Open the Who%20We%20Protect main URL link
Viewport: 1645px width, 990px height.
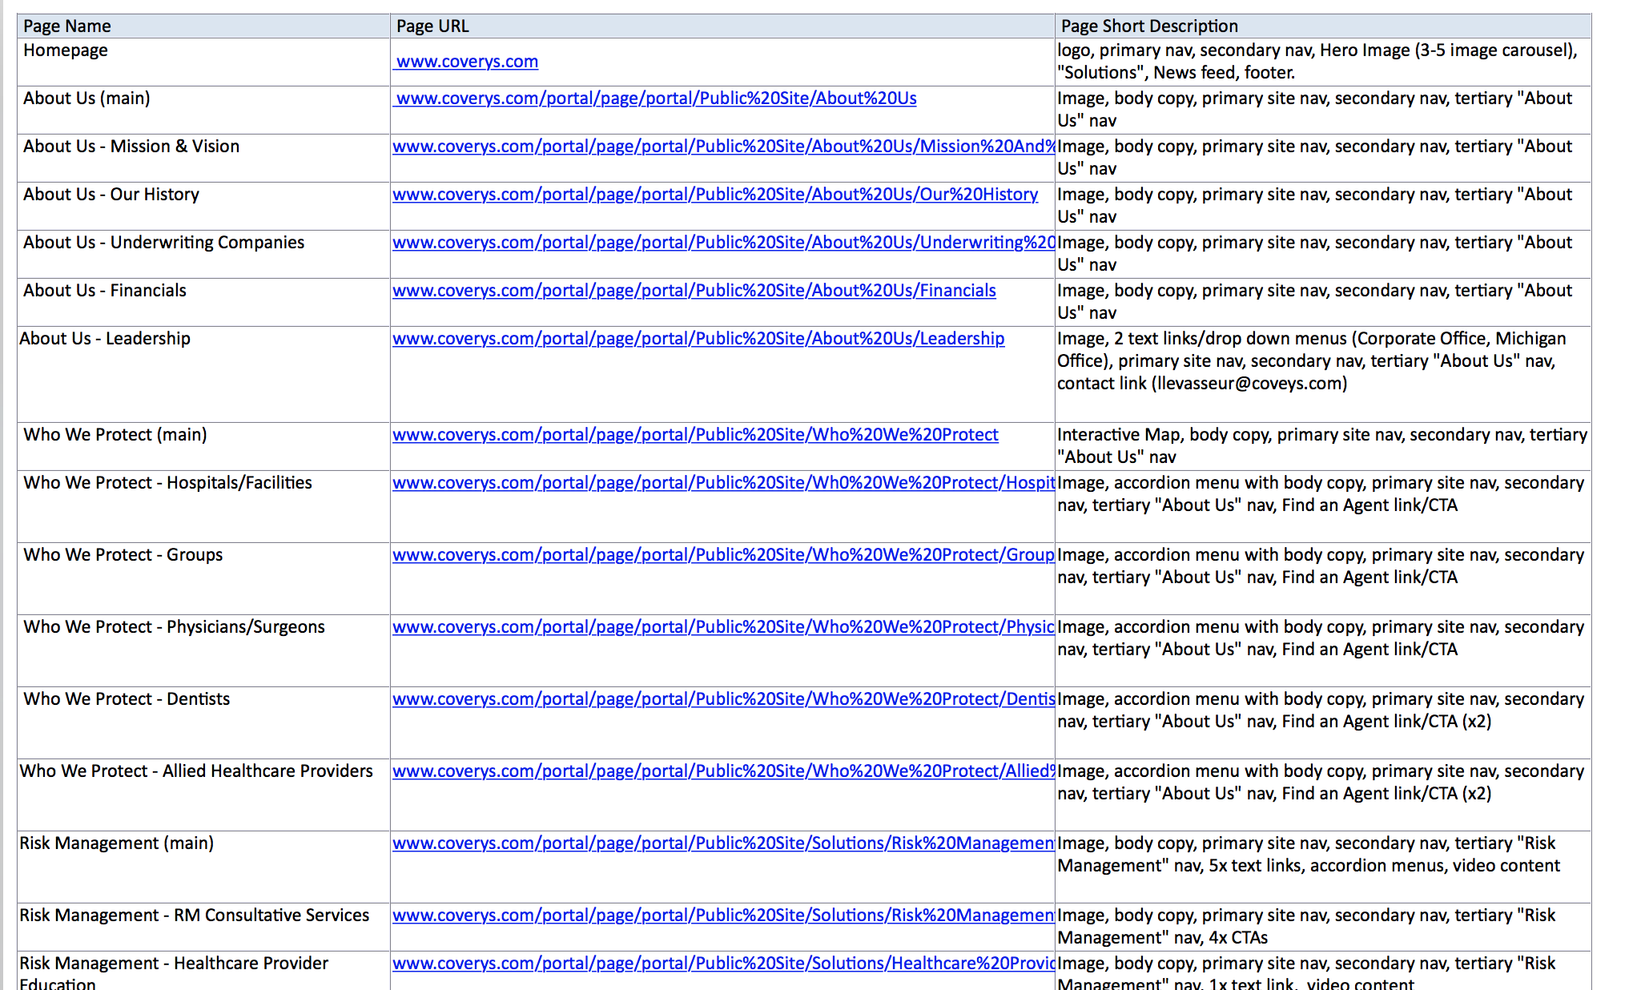(695, 435)
